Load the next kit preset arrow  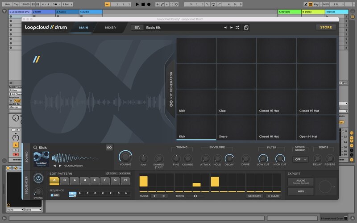pos(231,28)
